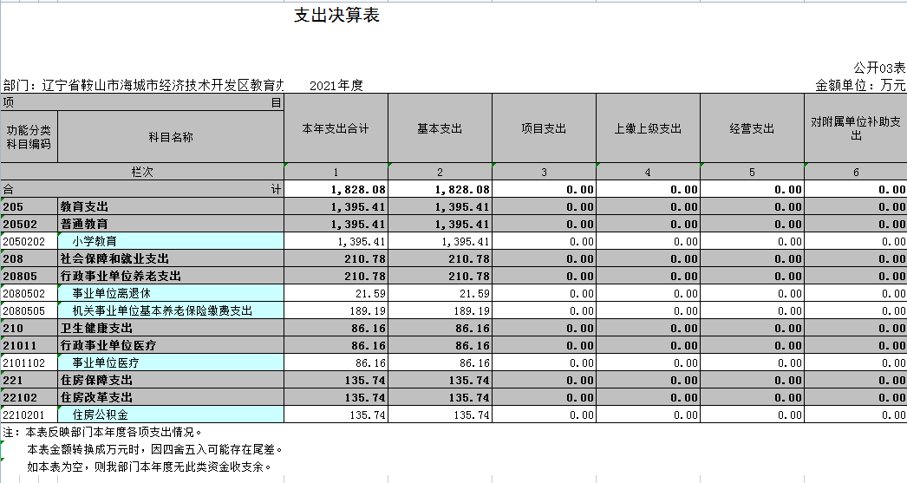Click the 项目支出 column header
The image size is (907, 483).
(x=544, y=128)
